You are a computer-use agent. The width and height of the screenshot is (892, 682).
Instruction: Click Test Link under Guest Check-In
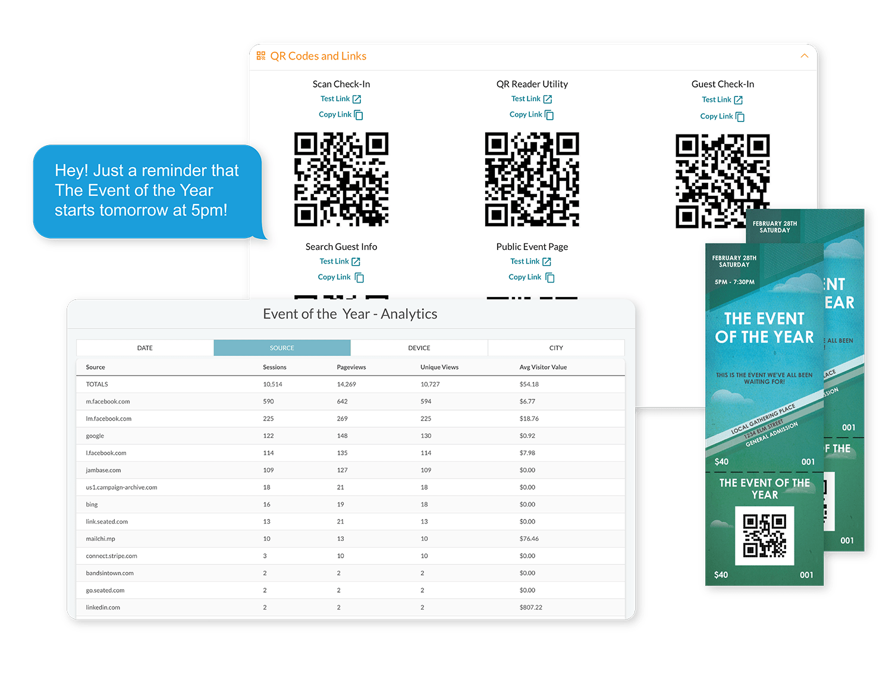[x=717, y=99]
